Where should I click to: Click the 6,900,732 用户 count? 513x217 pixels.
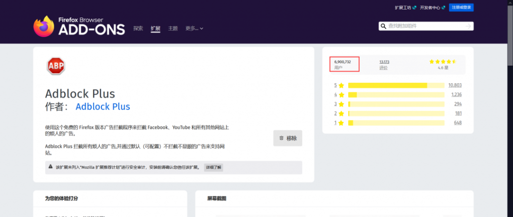pos(343,65)
